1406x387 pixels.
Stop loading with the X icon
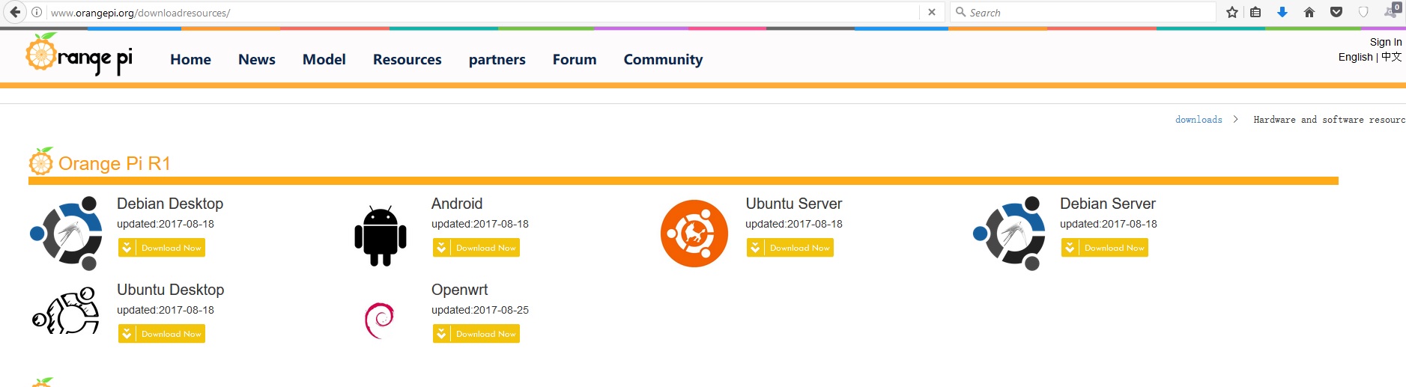pos(932,12)
